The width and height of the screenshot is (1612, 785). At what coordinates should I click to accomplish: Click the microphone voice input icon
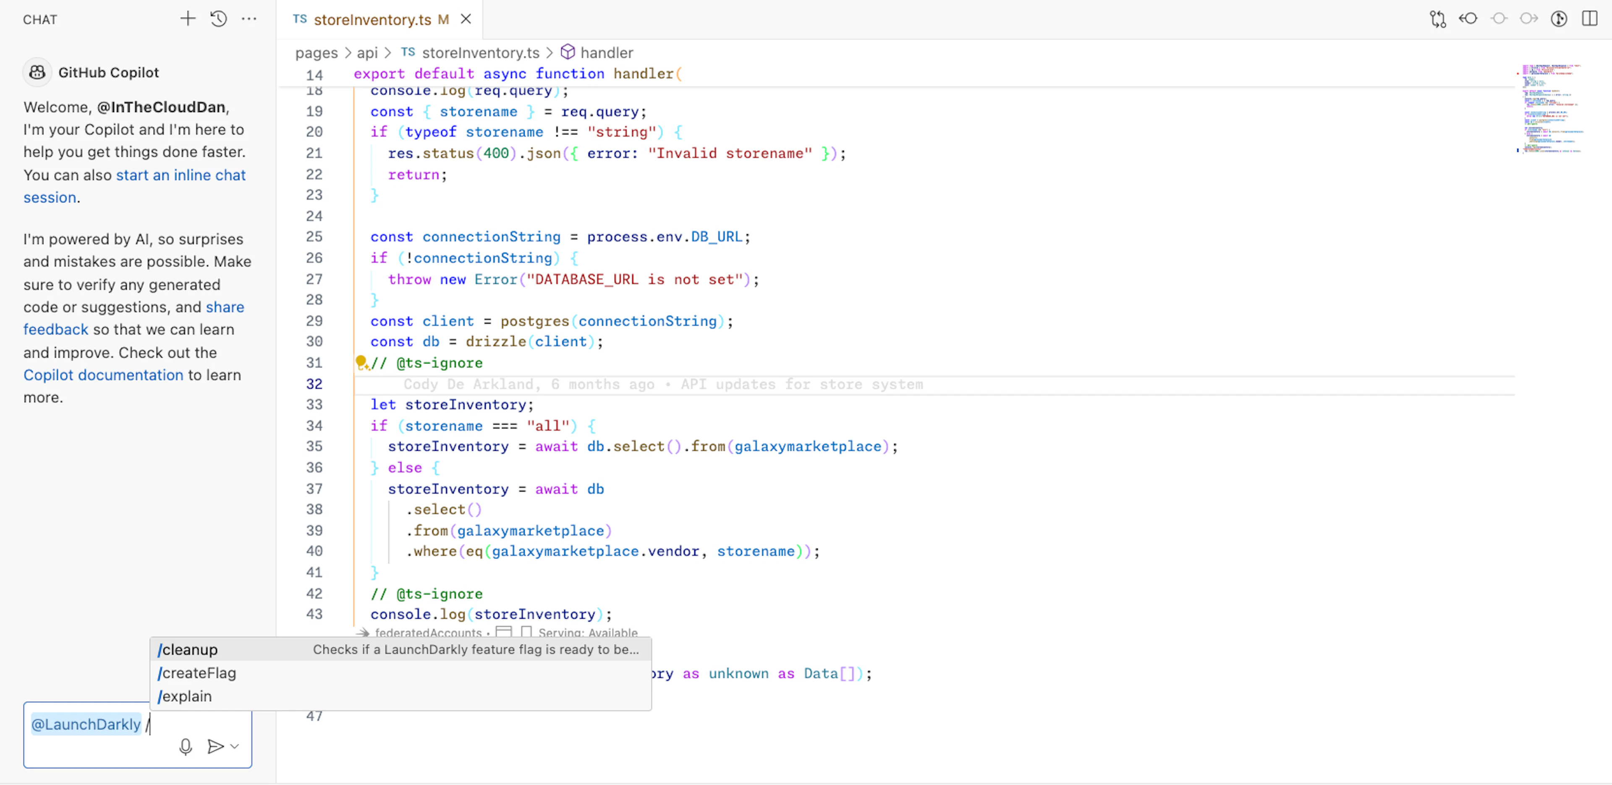(x=185, y=746)
